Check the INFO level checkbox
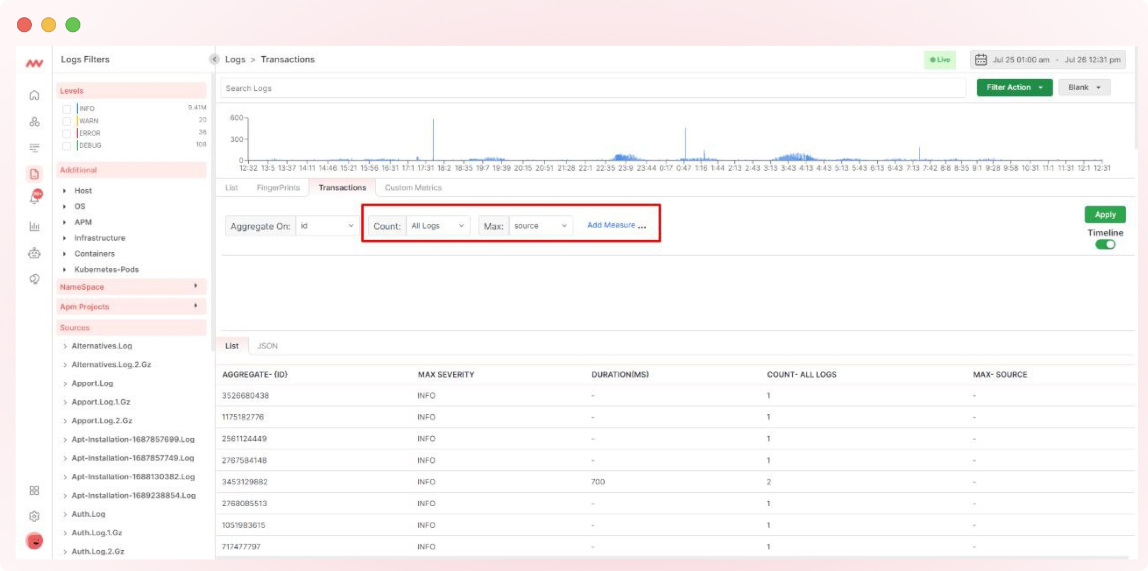This screenshot has width=1148, height=571. [67, 108]
